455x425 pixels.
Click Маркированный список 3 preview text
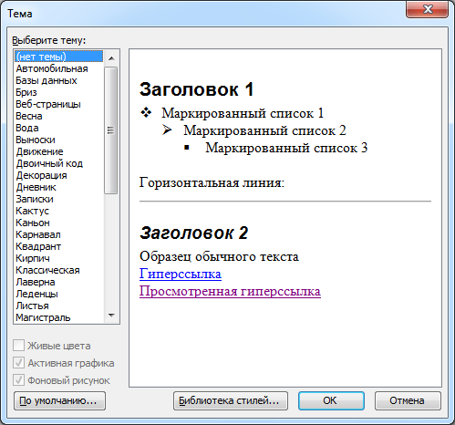286,148
